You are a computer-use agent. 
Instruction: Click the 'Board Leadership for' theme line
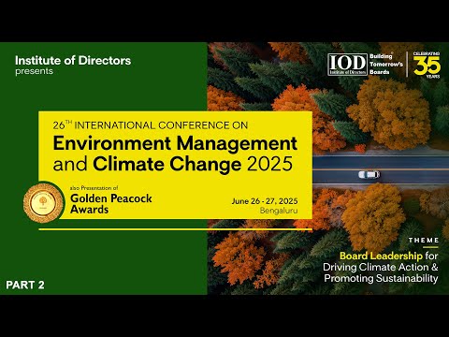point(389,256)
